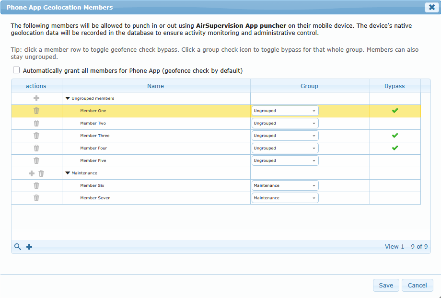Open group dropdown for Member Two
The width and height of the screenshot is (441, 298).
tap(285, 123)
